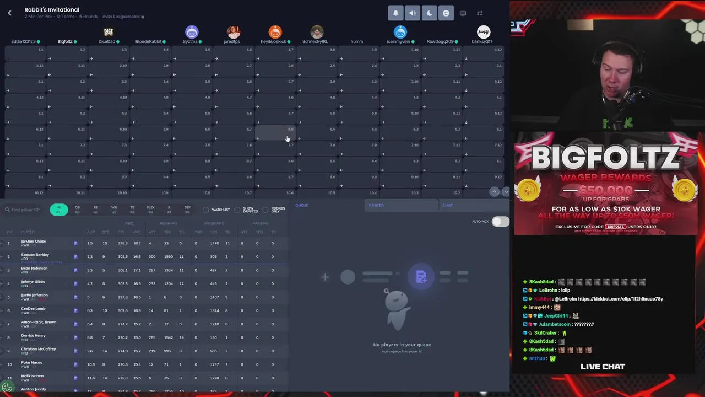Screen dimensions: 705x397
Task: Add Saquon Barkley to queue via icon
Action: point(75,257)
